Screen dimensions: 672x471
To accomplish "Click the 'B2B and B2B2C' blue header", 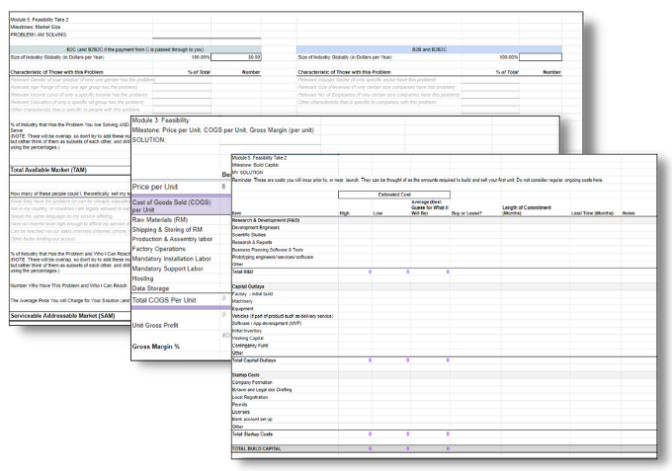I will (429, 49).
